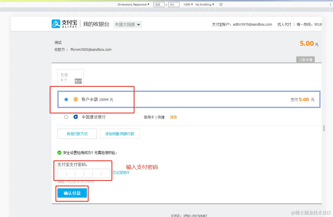The image size is (333, 217).
Task: Click the 添加快捷/网银付款 button
Action: point(120,134)
